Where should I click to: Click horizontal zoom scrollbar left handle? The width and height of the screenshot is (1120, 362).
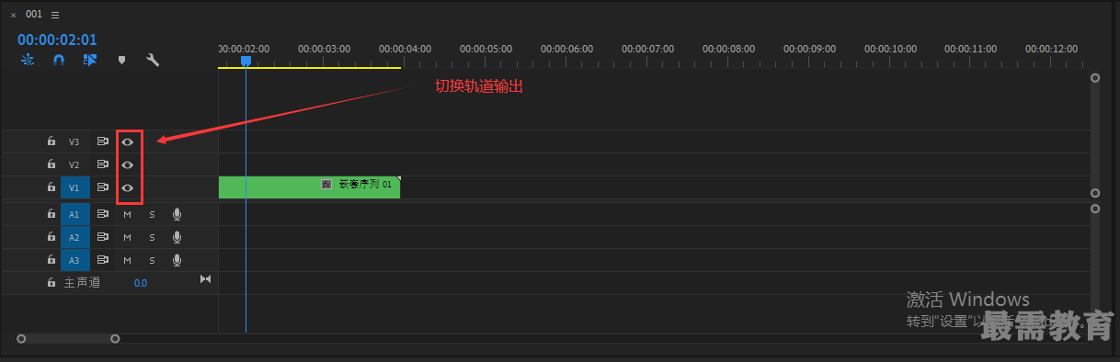[20, 339]
